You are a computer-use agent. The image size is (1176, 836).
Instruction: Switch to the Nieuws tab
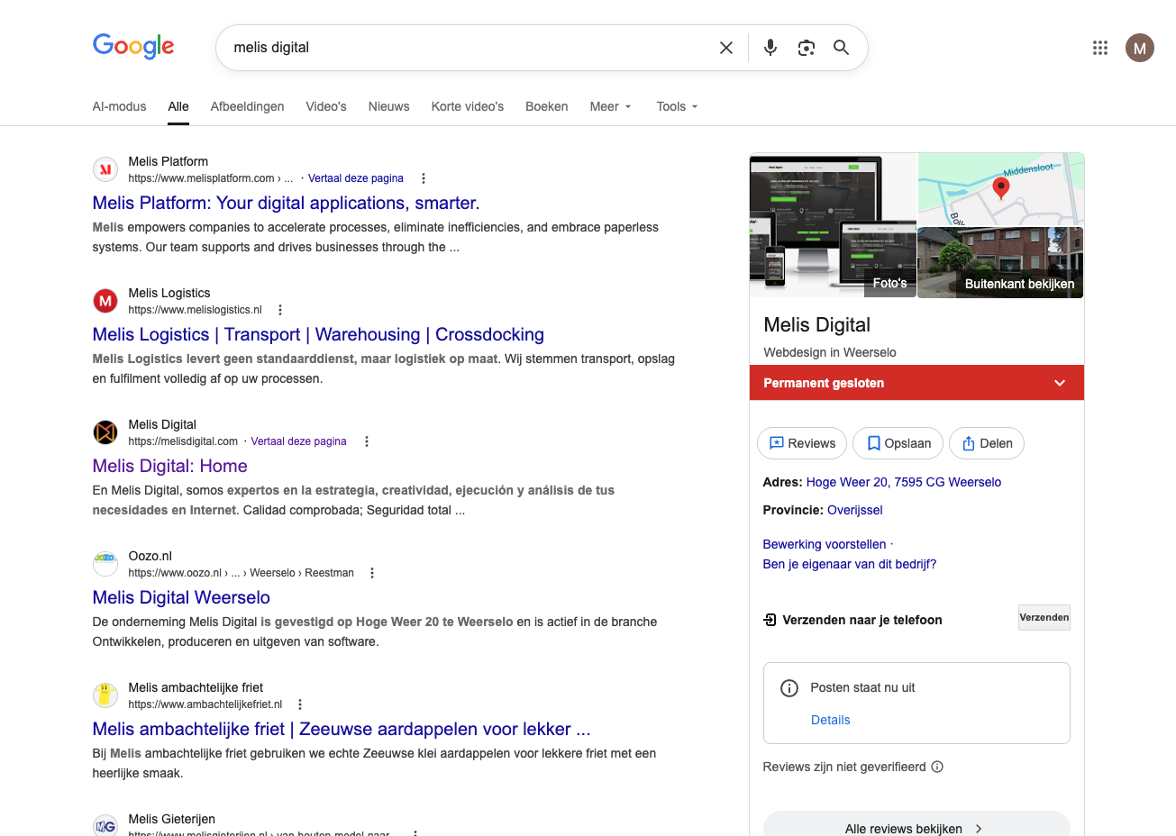(x=388, y=106)
